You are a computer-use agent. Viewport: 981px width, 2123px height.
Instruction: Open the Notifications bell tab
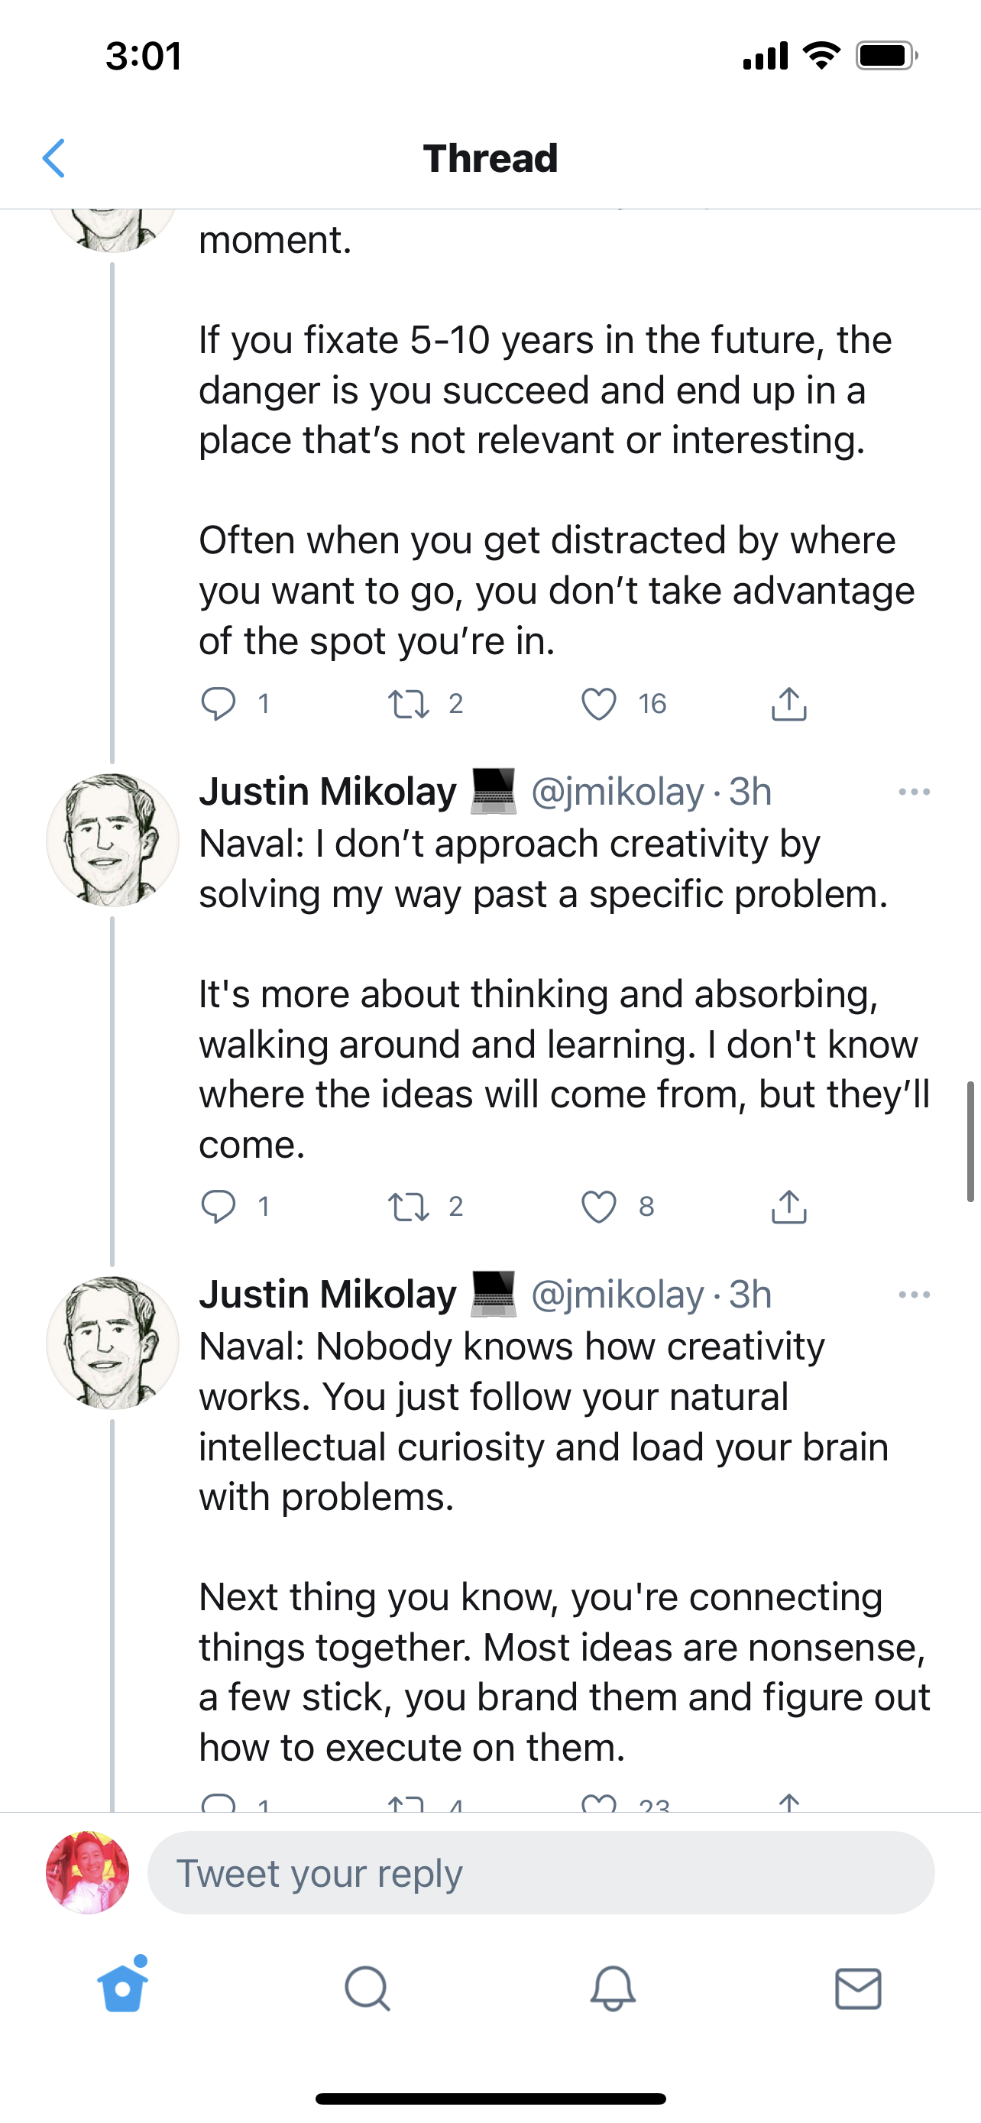pos(613,1988)
